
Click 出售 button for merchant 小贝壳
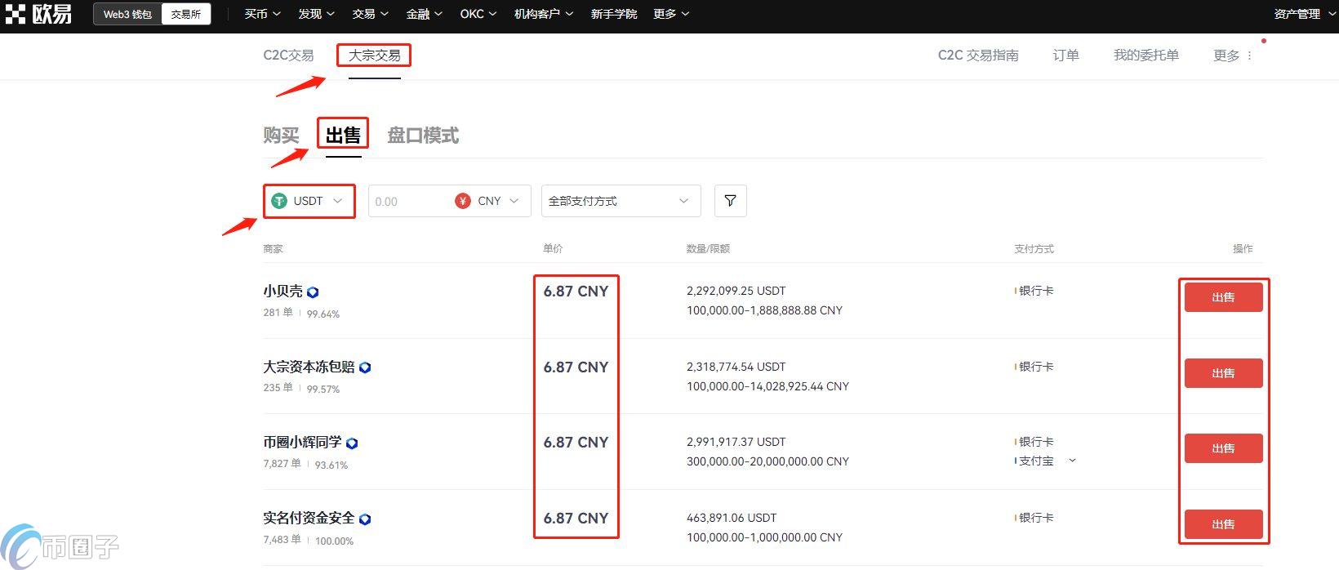1222,297
